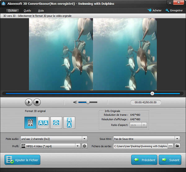Open the Outils menu
186x172 pixels.
pyautogui.click(x=27, y=11)
